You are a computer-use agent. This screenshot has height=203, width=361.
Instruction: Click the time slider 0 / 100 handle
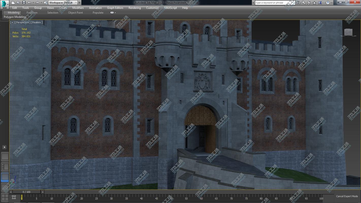tap(27, 192)
